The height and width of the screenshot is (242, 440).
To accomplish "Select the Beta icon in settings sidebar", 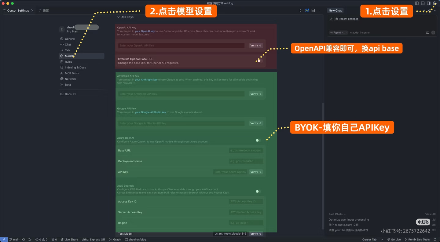I will coord(62,85).
